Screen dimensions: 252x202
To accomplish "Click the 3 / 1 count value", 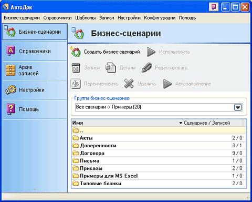I will pos(237,146).
